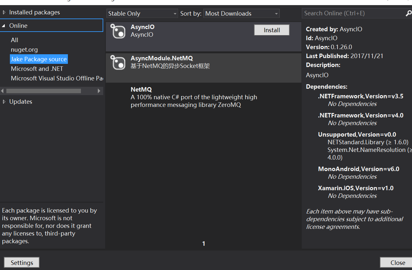Viewport: 412px width, 270px height.
Task: Expand the Updates section
Action: point(4,102)
